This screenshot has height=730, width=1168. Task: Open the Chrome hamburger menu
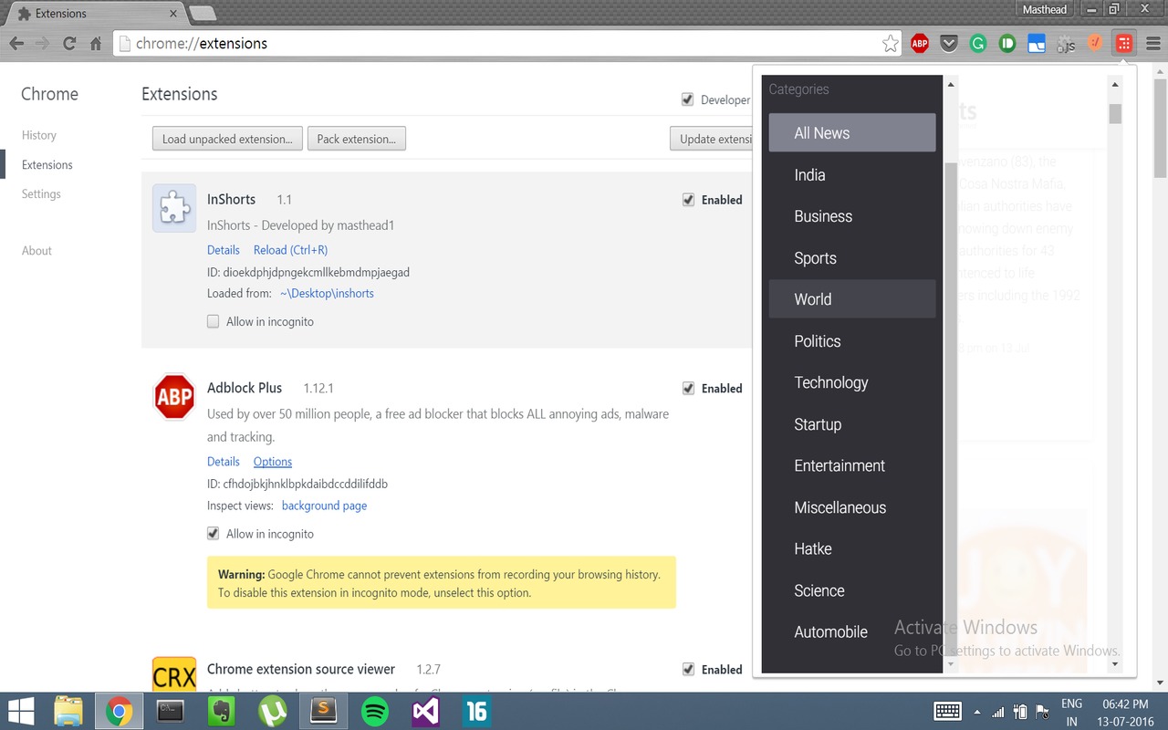1152,43
